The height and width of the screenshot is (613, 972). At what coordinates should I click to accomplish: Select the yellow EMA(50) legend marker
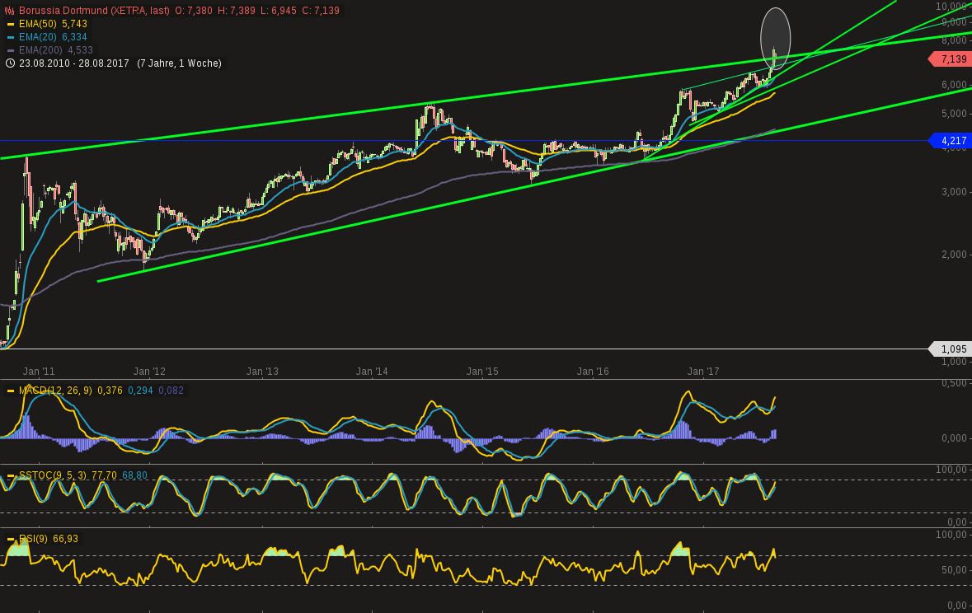pyautogui.click(x=11, y=24)
